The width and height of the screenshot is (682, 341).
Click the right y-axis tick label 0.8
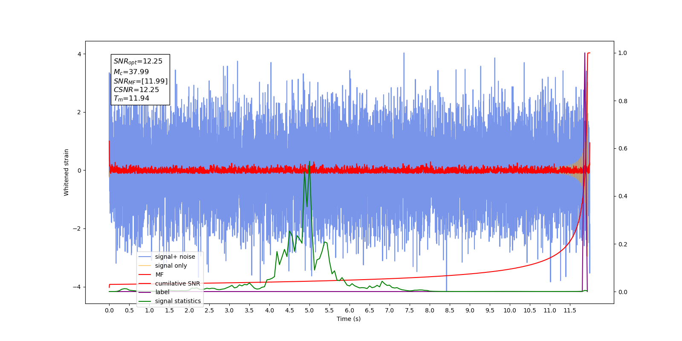click(x=623, y=101)
